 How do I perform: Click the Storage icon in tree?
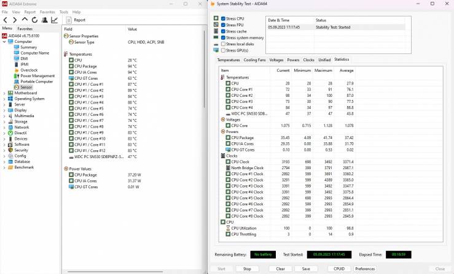(10, 121)
